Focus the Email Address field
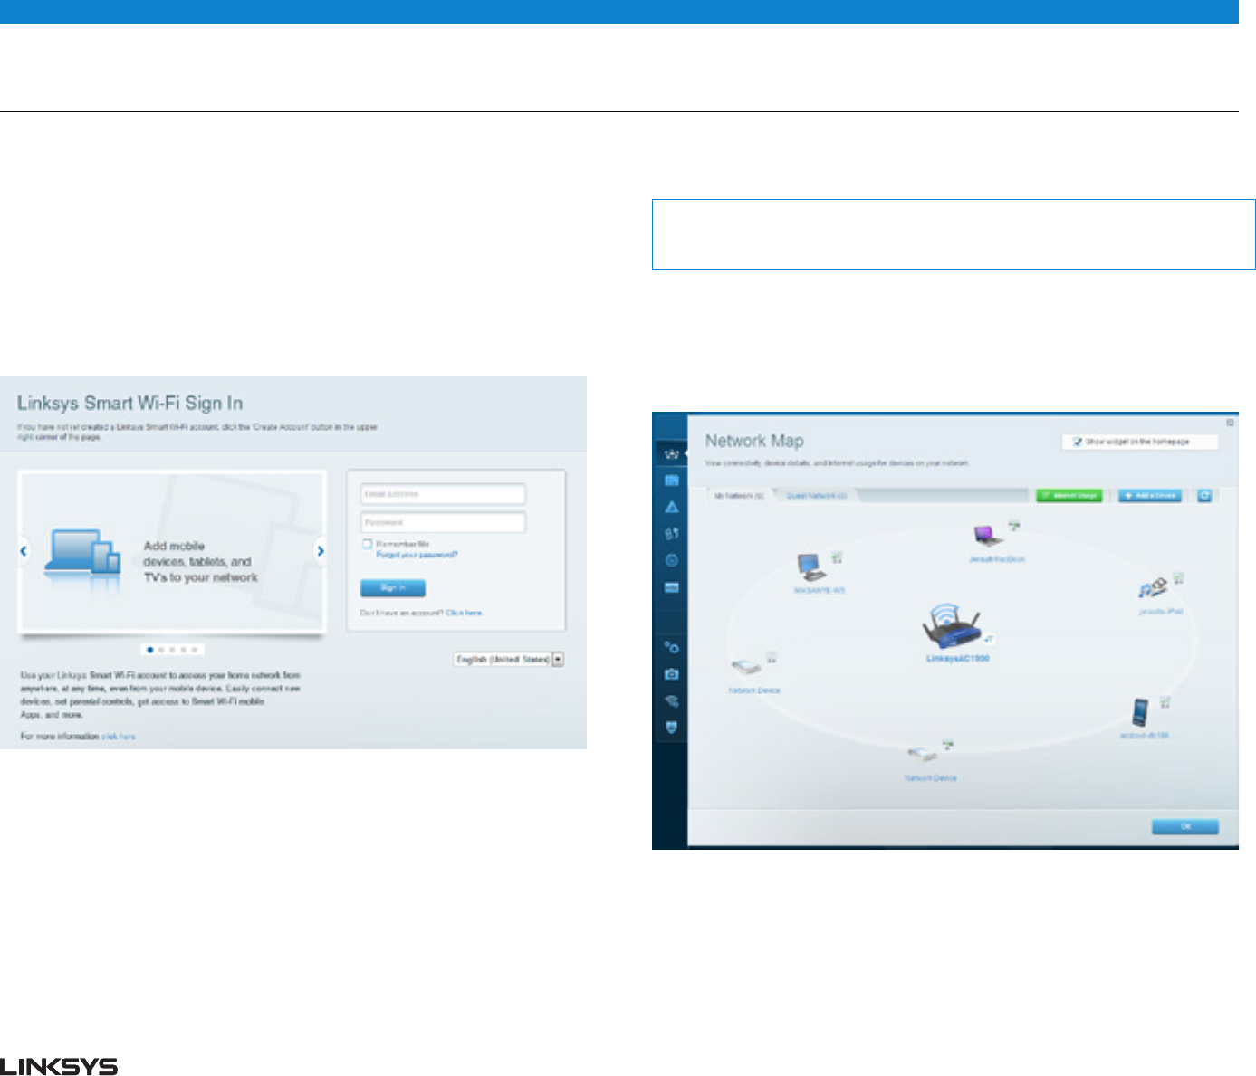This screenshot has width=1256, height=1076. click(x=443, y=494)
